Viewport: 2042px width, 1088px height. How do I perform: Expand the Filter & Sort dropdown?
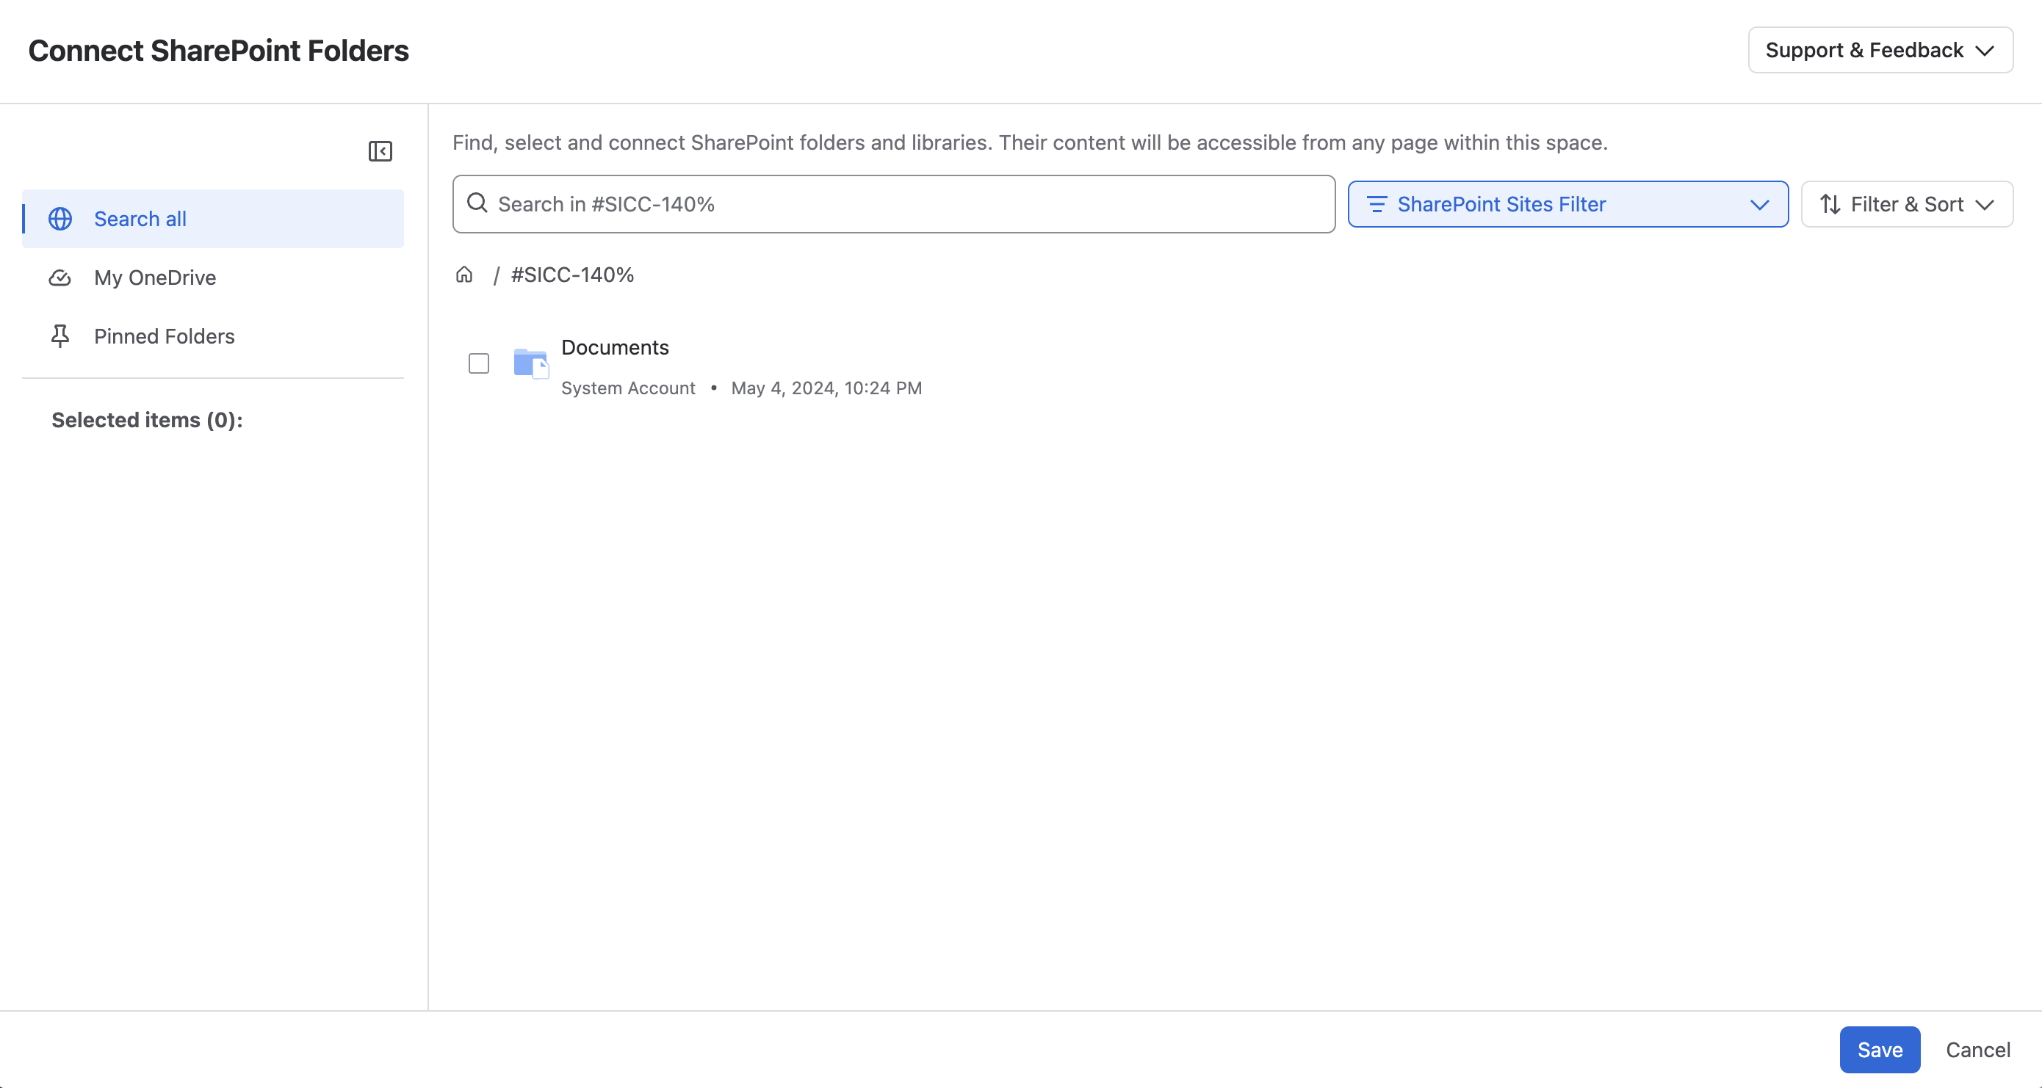click(x=1908, y=204)
